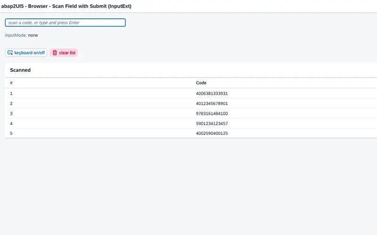Click the inputMode label text
The height and width of the screenshot is (235, 377).
tap(16, 35)
